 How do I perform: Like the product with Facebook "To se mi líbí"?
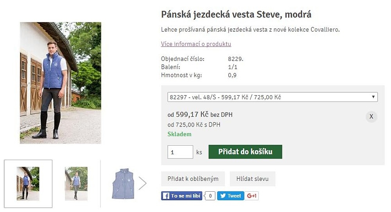[182, 196]
